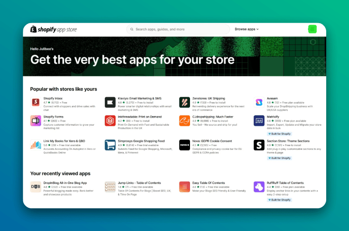Click Built for Shopify badge under RuffRuff
The width and height of the screenshot is (349, 231).
pyautogui.click(x=279, y=200)
